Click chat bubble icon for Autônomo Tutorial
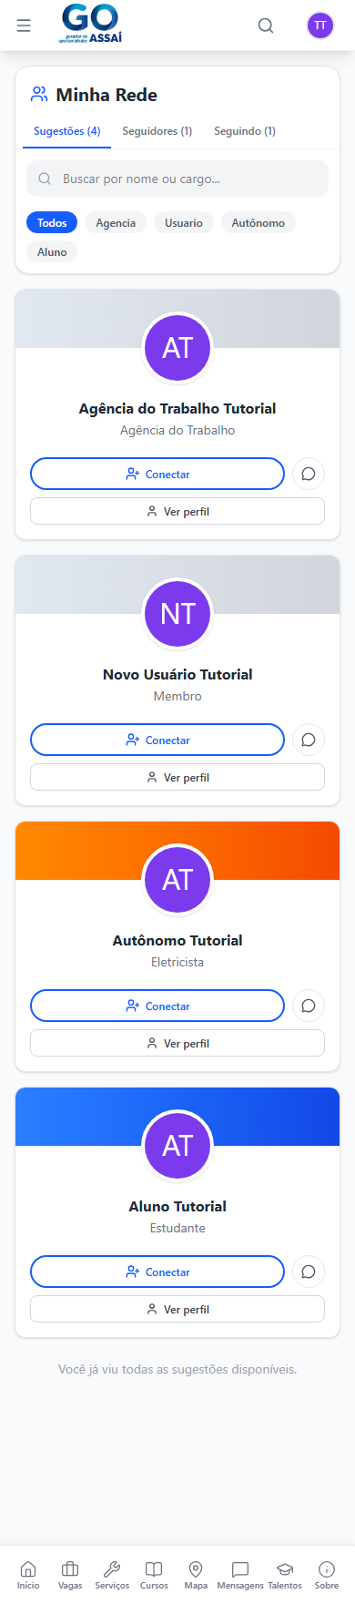Image resolution: width=355 pixels, height=1604 pixels. (309, 1006)
